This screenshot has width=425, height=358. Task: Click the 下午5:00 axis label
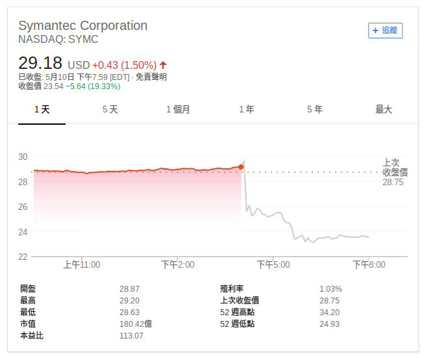pos(273,264)
